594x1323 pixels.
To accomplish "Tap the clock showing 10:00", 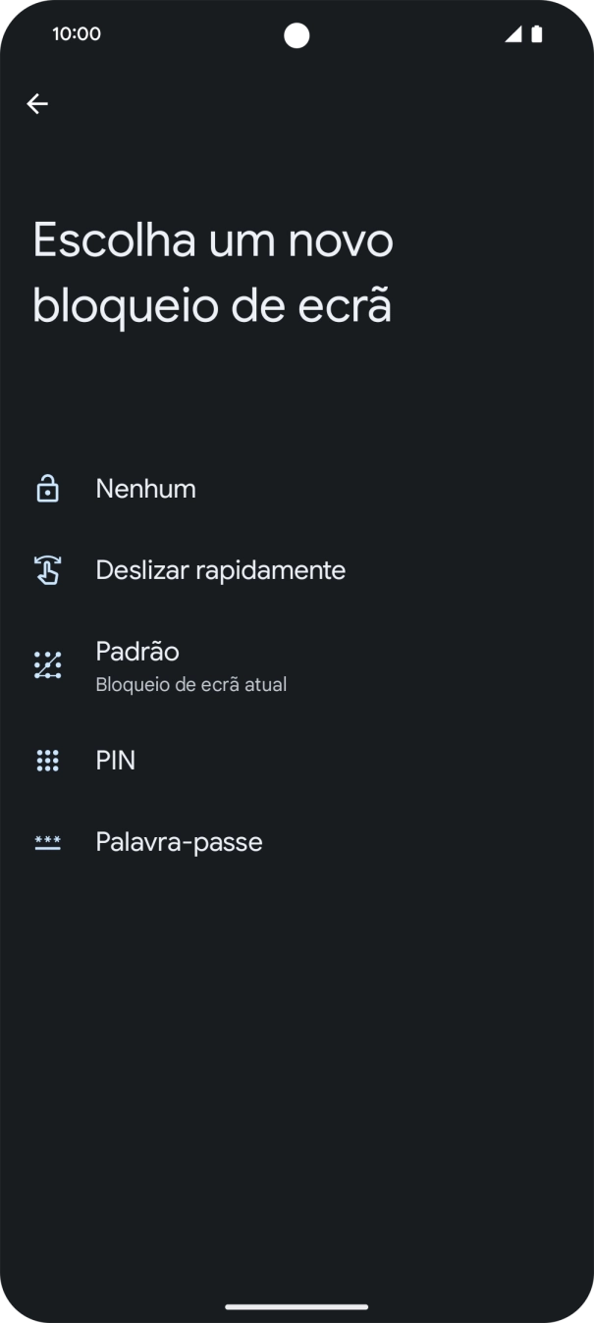I will [76, 32].
